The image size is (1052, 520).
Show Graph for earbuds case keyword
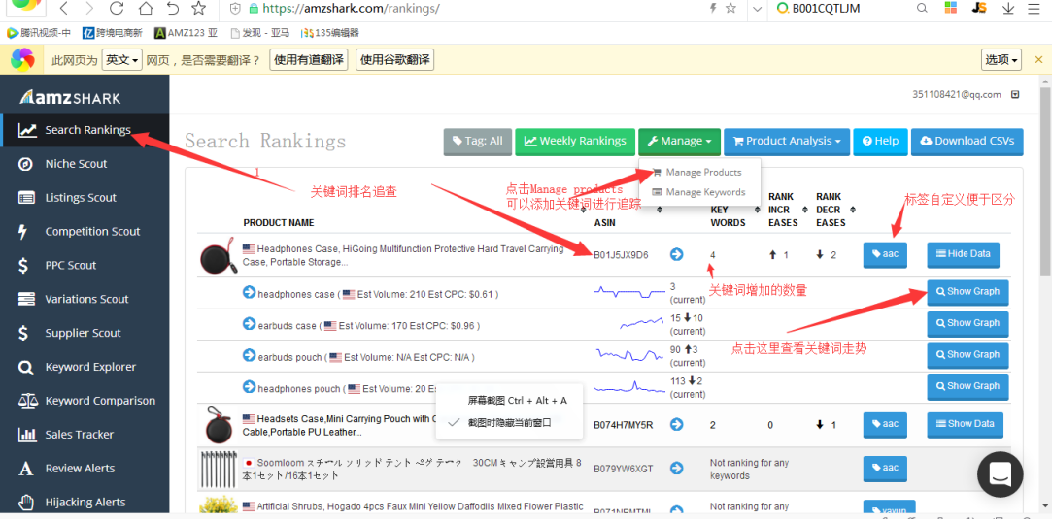tap(967, 324)
